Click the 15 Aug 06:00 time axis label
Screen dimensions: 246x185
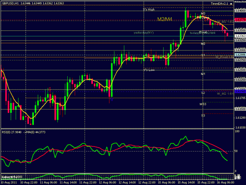click(166, 183)
